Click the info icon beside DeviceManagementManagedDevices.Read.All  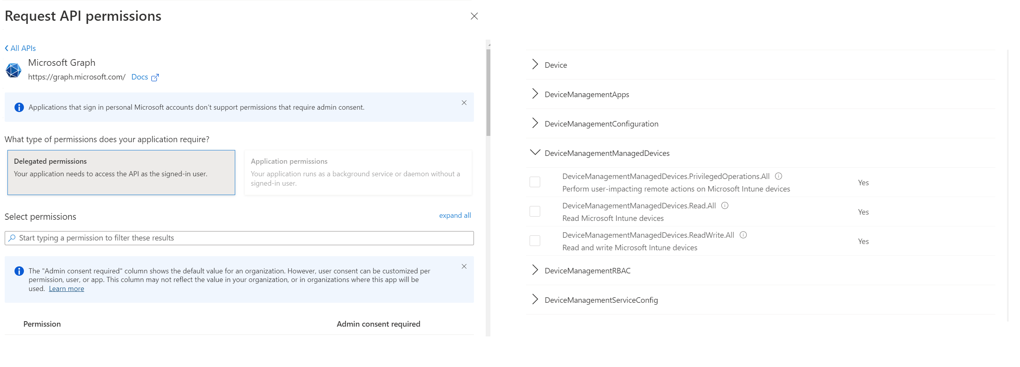tap(725, 206)
